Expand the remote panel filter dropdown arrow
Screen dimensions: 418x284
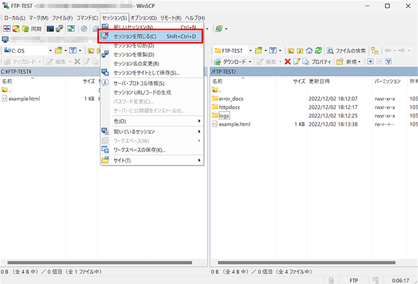280,50
